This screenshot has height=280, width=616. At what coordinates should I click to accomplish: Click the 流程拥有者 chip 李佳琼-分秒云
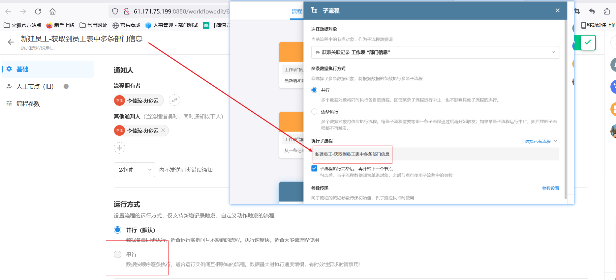coord(139,100)
